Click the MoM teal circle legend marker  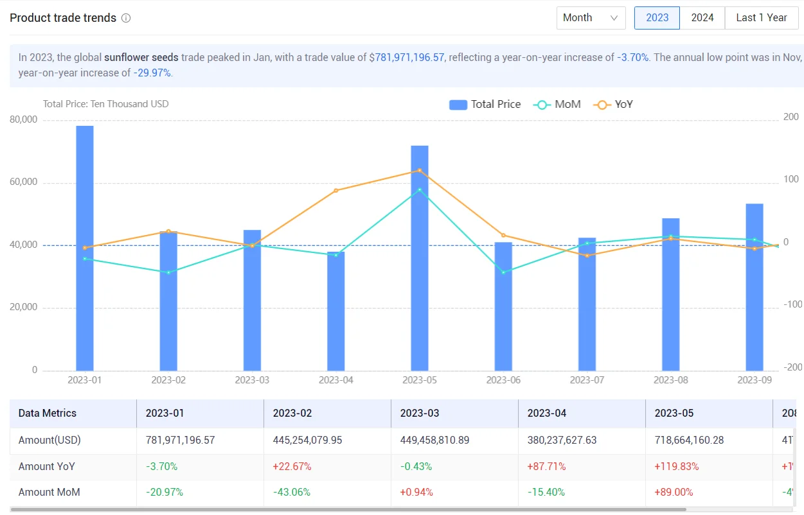point(542,105)
